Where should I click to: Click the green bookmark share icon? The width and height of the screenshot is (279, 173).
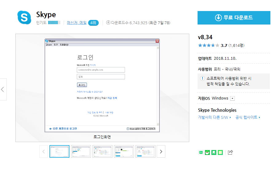(214, 152)
